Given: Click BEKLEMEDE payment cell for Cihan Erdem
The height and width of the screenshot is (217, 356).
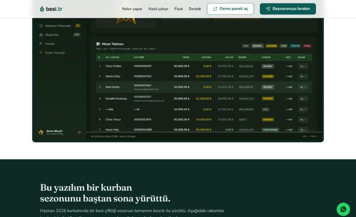Looking at the screenshot, I should [x=246, y=66].
